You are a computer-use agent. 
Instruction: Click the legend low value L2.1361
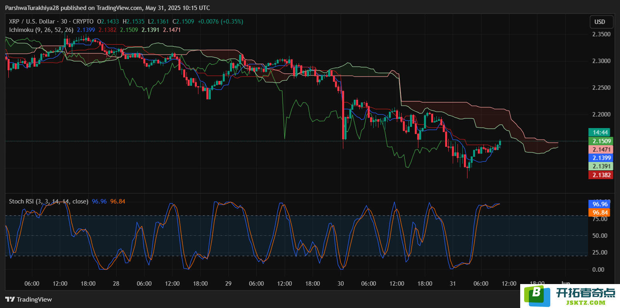[158, 22]
